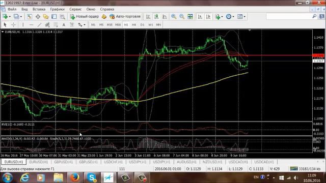Viewport: 326px width, 183px height.
Task: Draw a horizontal line tool
Action: pyautogui.click(x=31, y=25)
